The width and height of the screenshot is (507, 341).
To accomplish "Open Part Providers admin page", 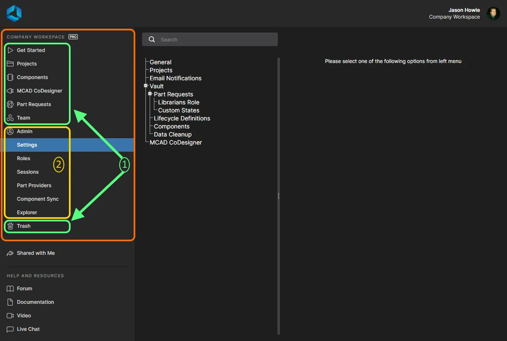I will pos(34,186).
